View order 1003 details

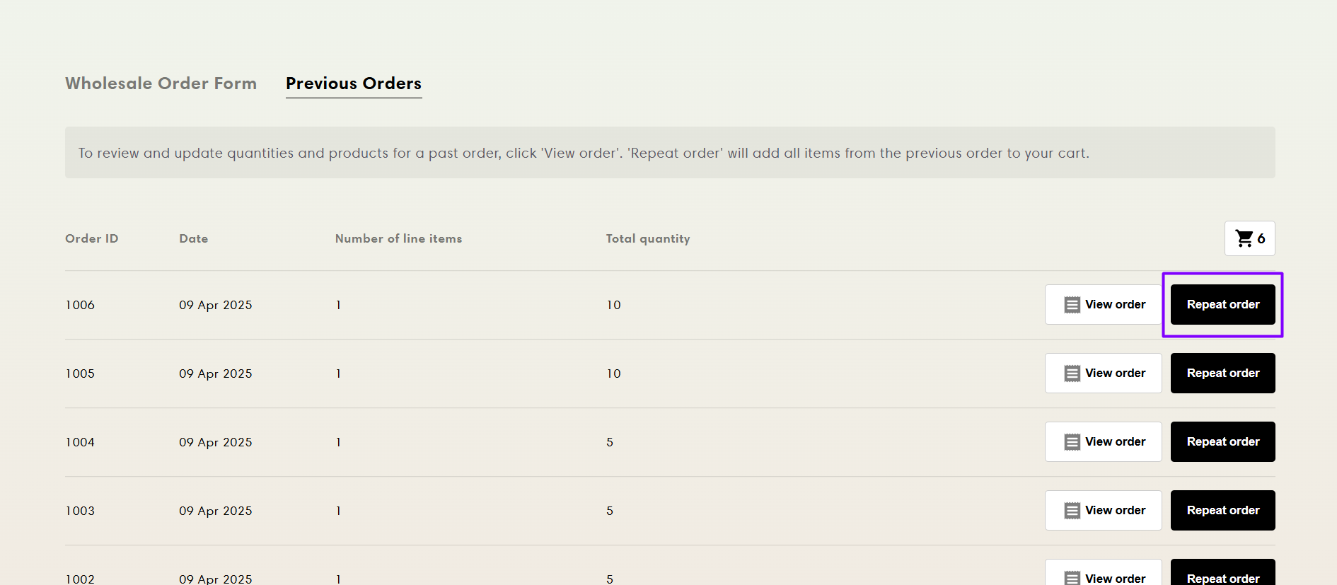[1114, 511]
